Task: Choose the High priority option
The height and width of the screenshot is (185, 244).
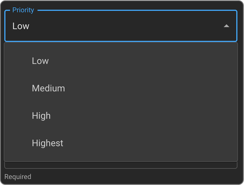Action: pos(41,116)
